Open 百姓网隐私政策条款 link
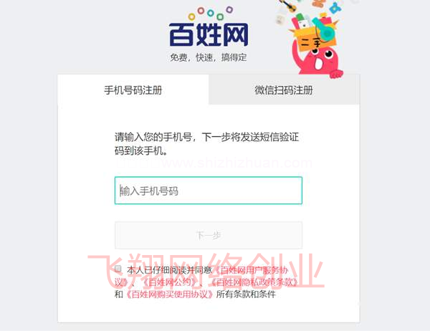 254,282
